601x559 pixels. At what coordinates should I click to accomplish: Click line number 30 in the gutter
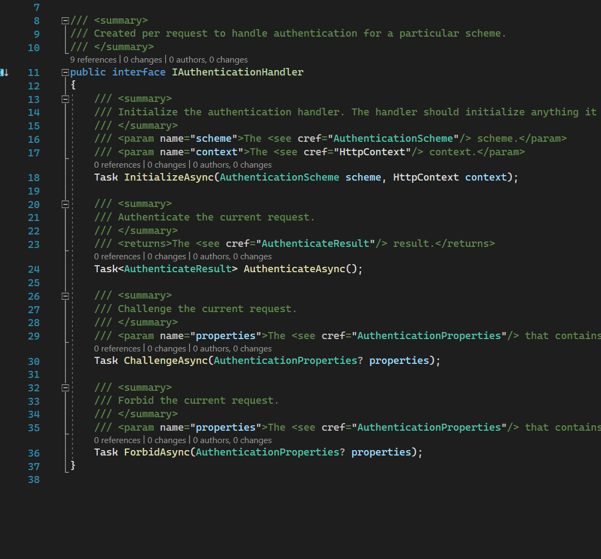(x=33, y=362)
